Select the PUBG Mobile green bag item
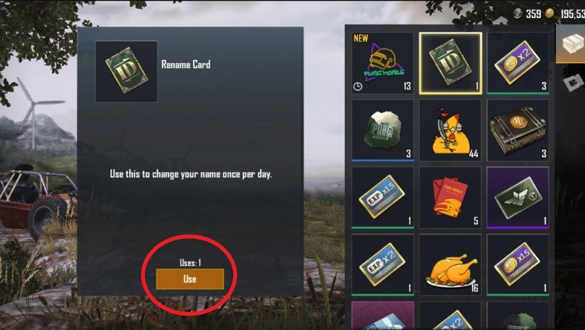The width and height of the screenshot is (585, 330). [x=382, y=130]
